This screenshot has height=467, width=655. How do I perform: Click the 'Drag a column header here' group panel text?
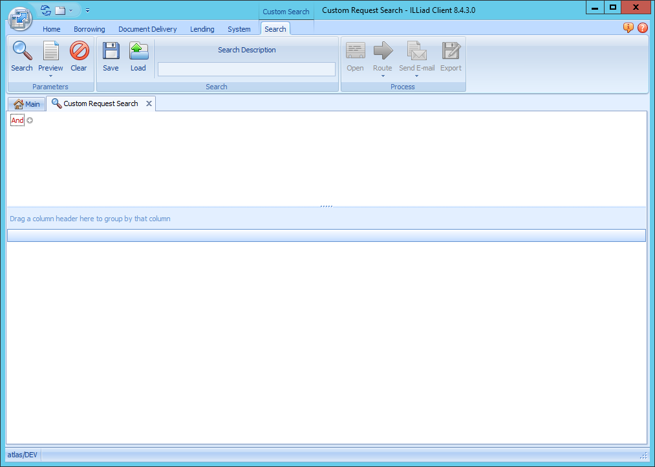(x=91, y=219)
